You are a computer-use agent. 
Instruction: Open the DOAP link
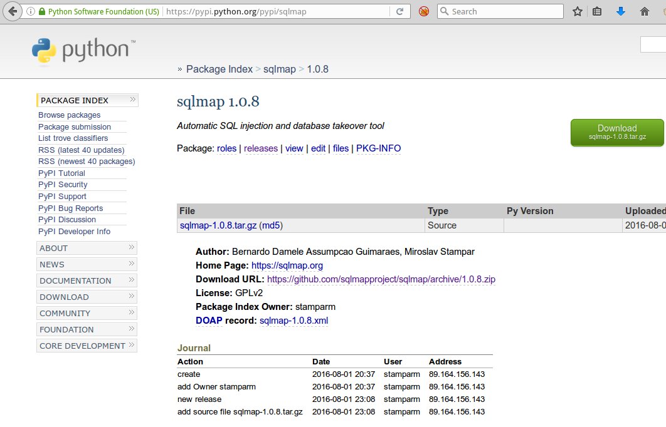tap(209, 321)
